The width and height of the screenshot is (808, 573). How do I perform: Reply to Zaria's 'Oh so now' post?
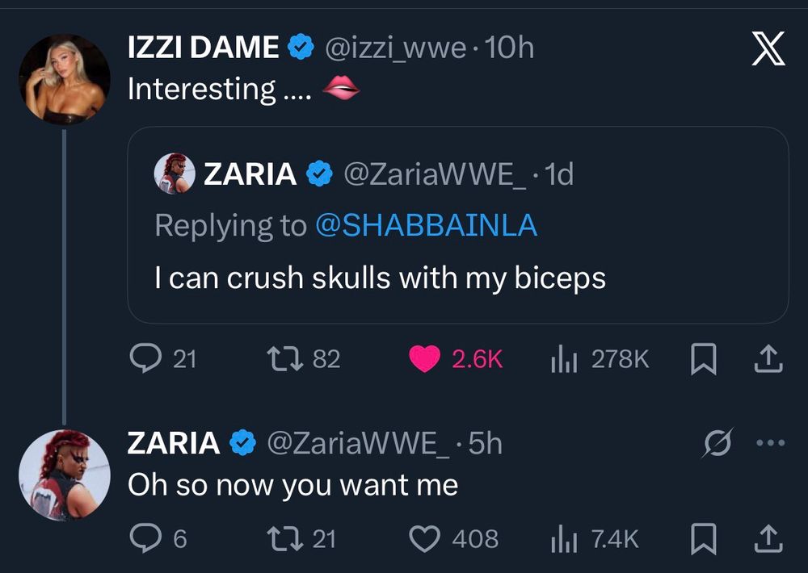click(144, 538)
